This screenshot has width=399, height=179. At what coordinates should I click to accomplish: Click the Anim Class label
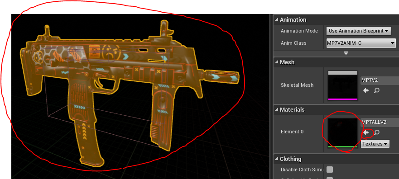pos(293,43)
